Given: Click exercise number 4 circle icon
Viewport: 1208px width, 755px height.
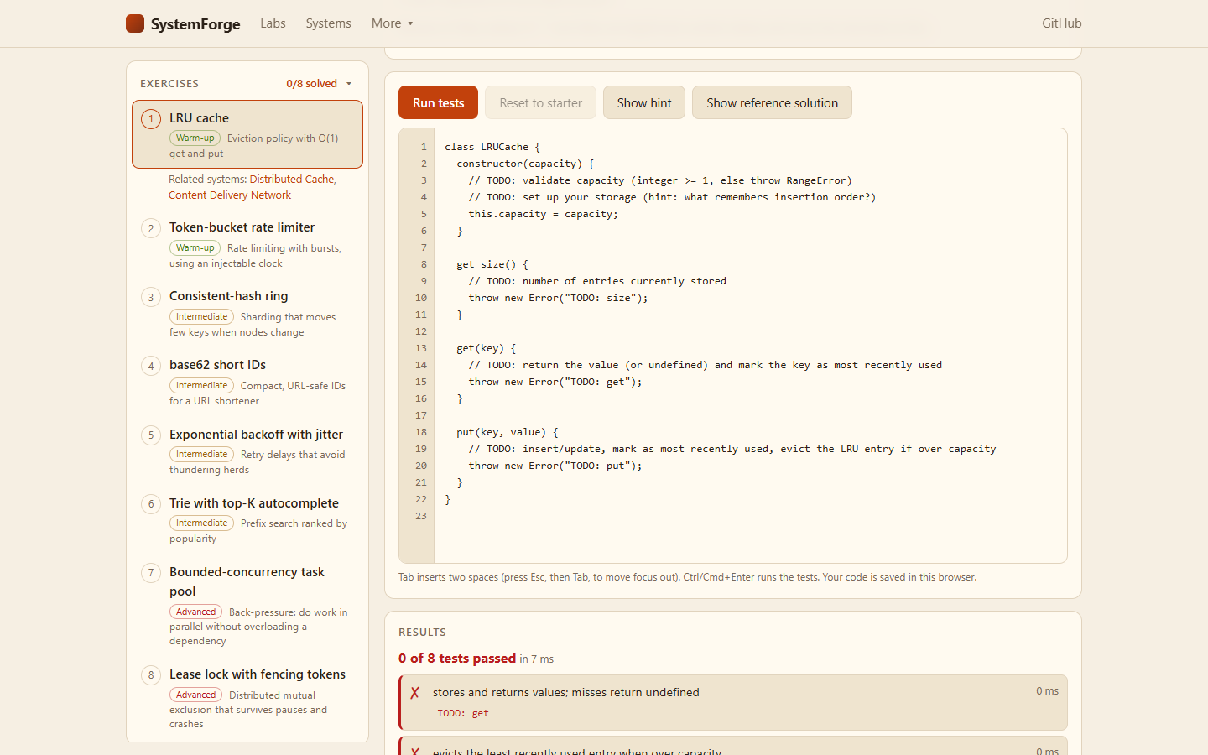Looking at the screenshot, I should tap(151, 366).
